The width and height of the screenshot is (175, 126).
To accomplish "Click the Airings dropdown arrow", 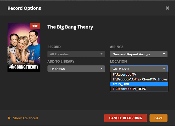I will pyautogui.click(x=164, y=54).
